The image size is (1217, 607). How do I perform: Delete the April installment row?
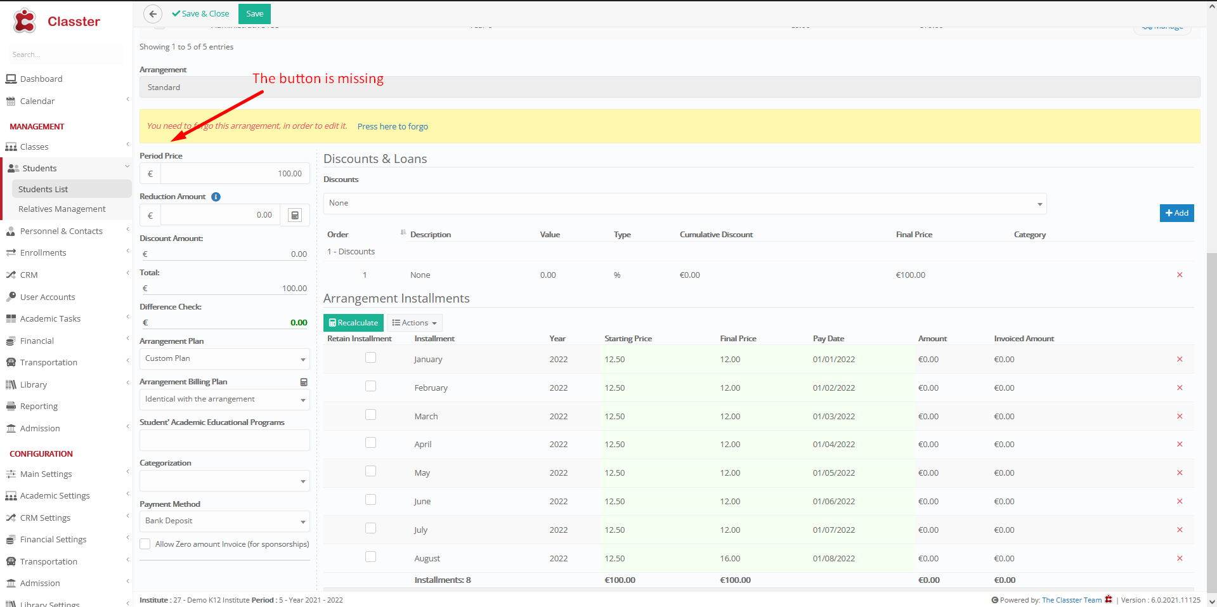(1180, 444)
